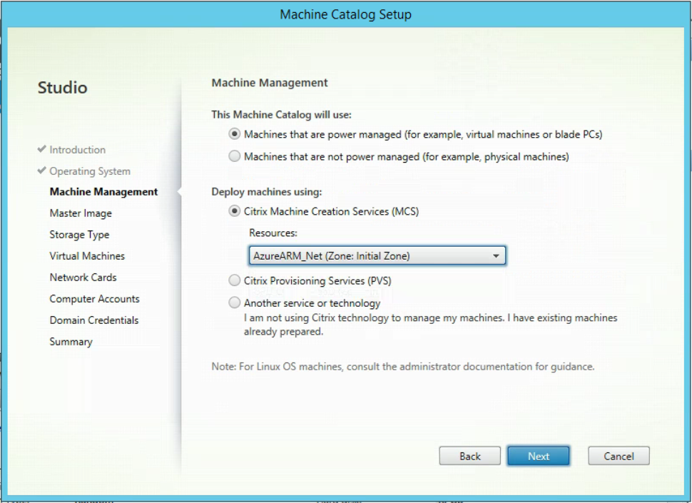This screenshot has width=692, height=503.
Task: Click the Machine Catalog Setup title bar
Action: 345,14
